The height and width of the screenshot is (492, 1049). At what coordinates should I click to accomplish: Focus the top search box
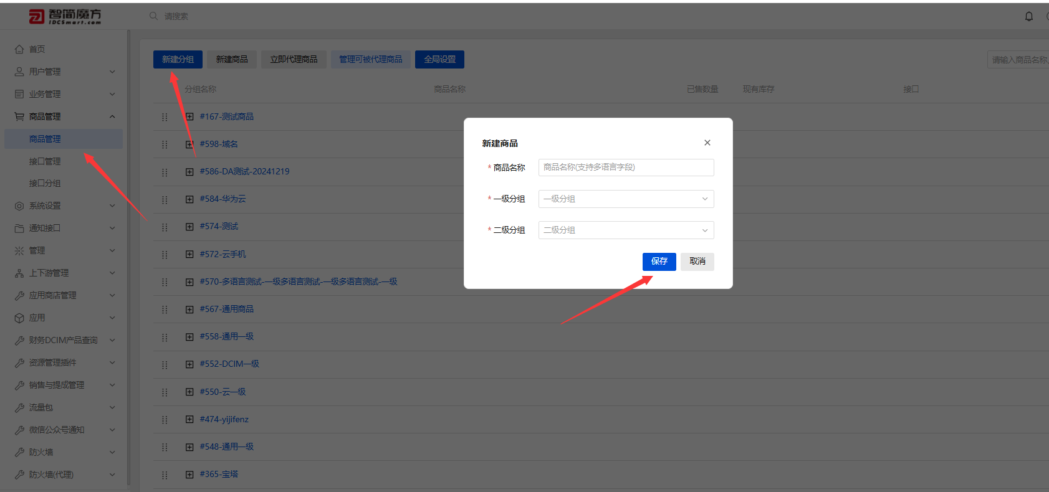176,16
